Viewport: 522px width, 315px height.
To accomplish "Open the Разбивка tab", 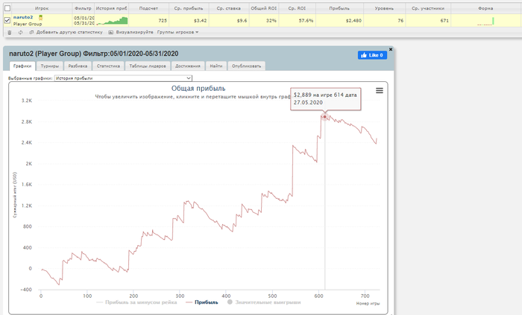I will (78, 66).
